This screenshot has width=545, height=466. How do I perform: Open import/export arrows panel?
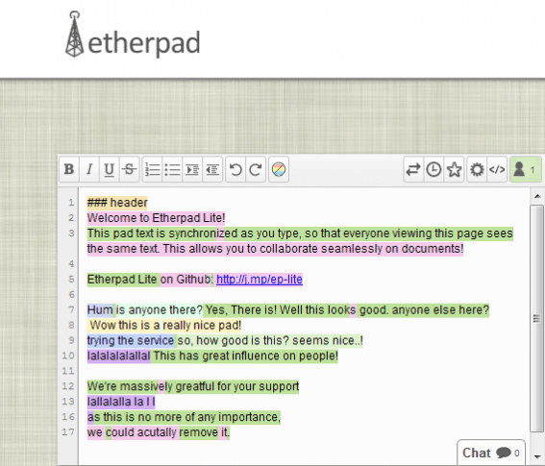click(413, 169)
